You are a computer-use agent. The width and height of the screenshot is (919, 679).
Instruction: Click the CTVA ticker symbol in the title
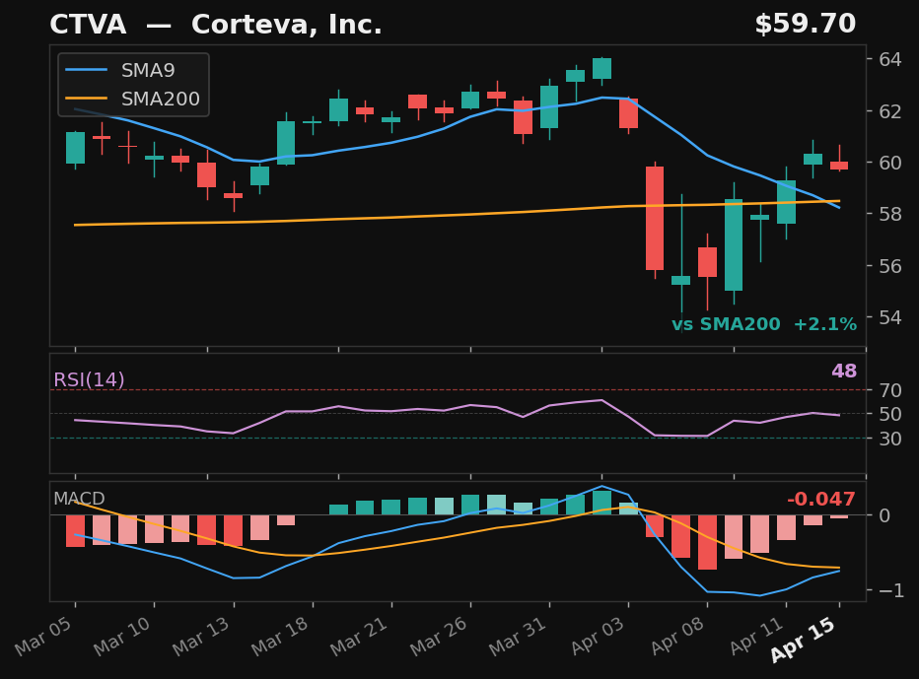88,25
